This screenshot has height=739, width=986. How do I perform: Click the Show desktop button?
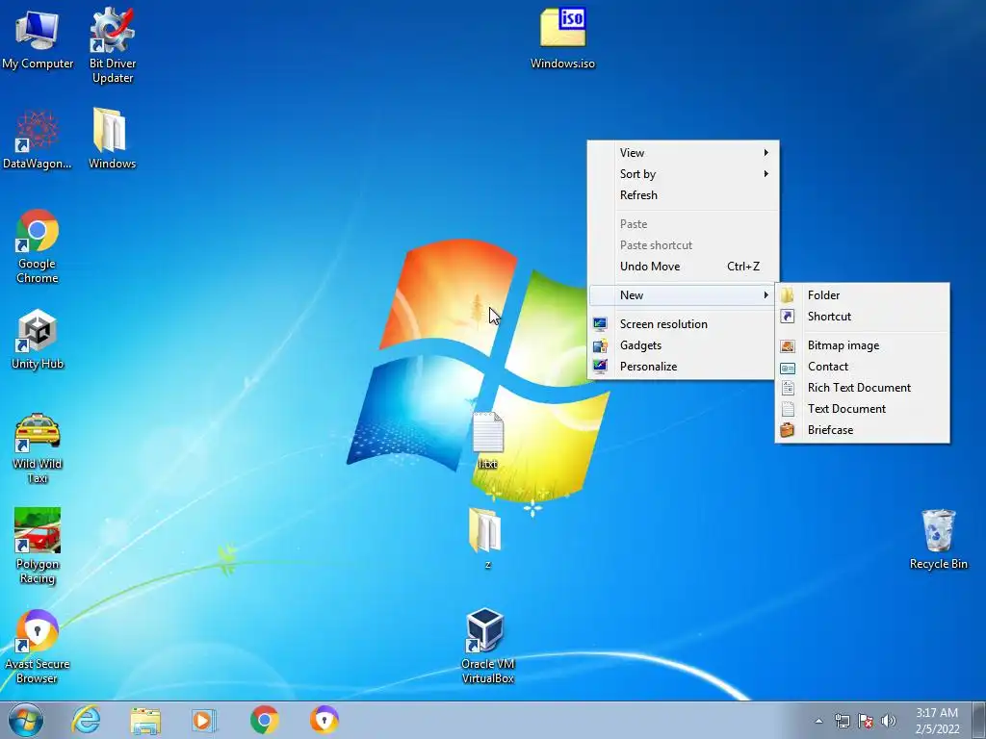[x=980, y=720]
